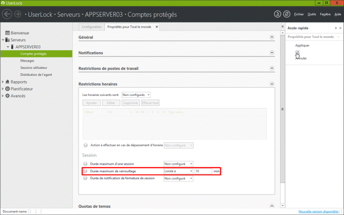The image size is (344, 215).
Task: Click the verrouillage minutes input field
Action: 203,171
